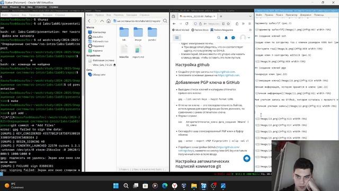Open Файл menu of VirtualBox

pyautogui.click(x=5, y=7)
